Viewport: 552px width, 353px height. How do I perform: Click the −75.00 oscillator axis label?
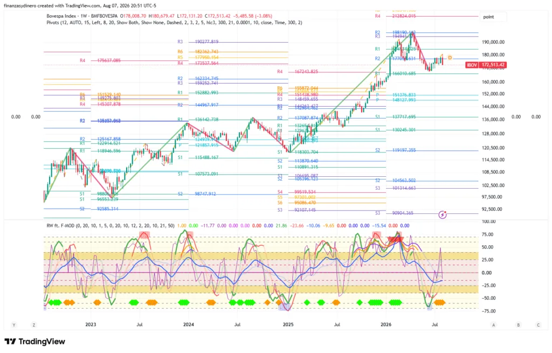coord(487,311)
